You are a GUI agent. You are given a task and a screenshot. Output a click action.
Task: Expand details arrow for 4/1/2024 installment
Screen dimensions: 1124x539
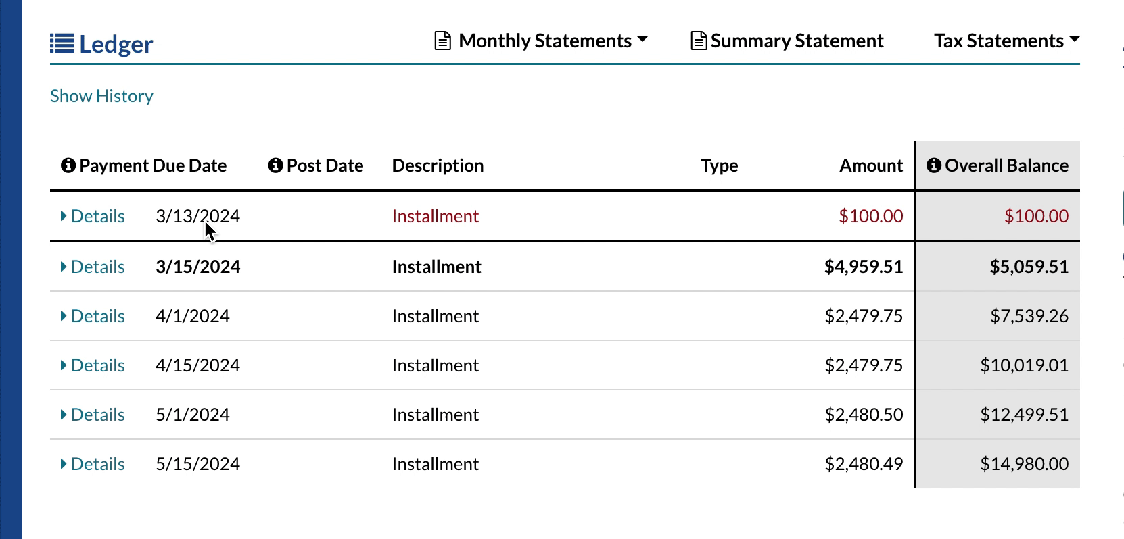click(64, 316)
